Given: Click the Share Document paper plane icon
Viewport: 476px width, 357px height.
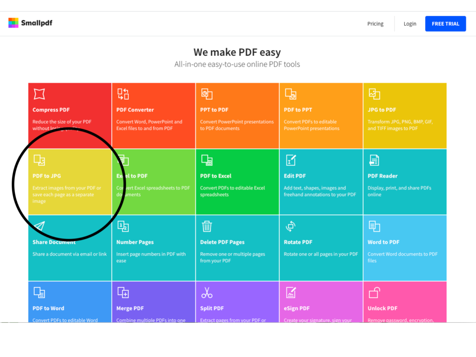Looking at the screenshot, I should pos(40,226).
